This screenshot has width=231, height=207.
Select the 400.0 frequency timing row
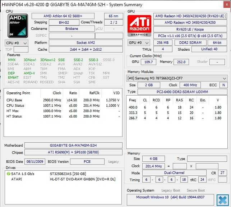coord(177,107)
